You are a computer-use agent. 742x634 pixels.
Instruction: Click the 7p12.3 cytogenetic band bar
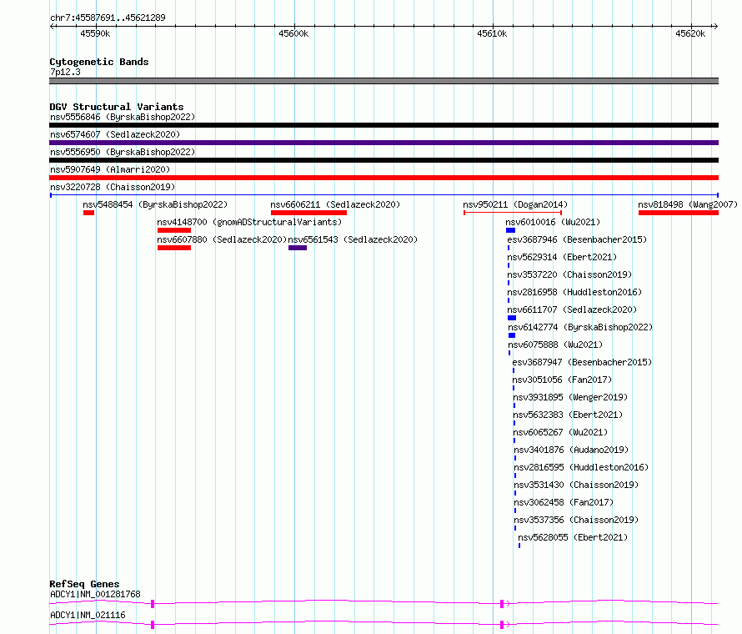pos(384,81)
